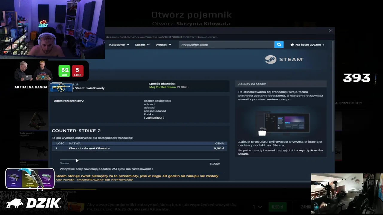Click the Steam logo in header
The height and width of the screenshot is (215, 383).
tap(284, 59)
